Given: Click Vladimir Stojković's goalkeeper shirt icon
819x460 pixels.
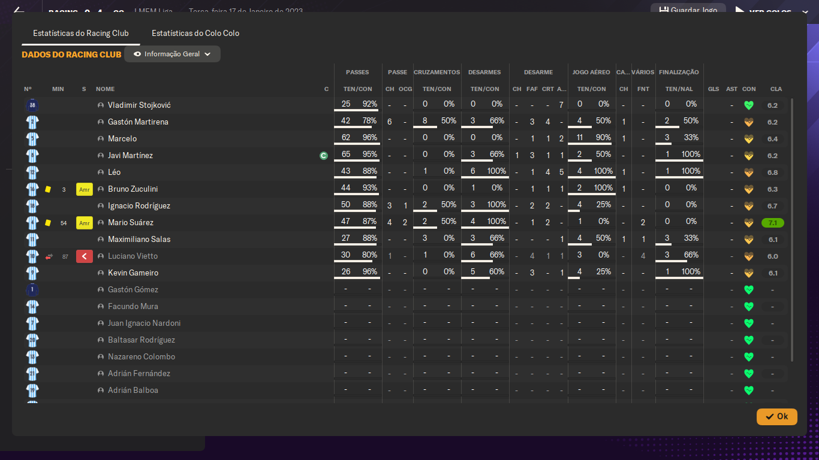Looking at the screenshot, I should click(x=32, y=105).
